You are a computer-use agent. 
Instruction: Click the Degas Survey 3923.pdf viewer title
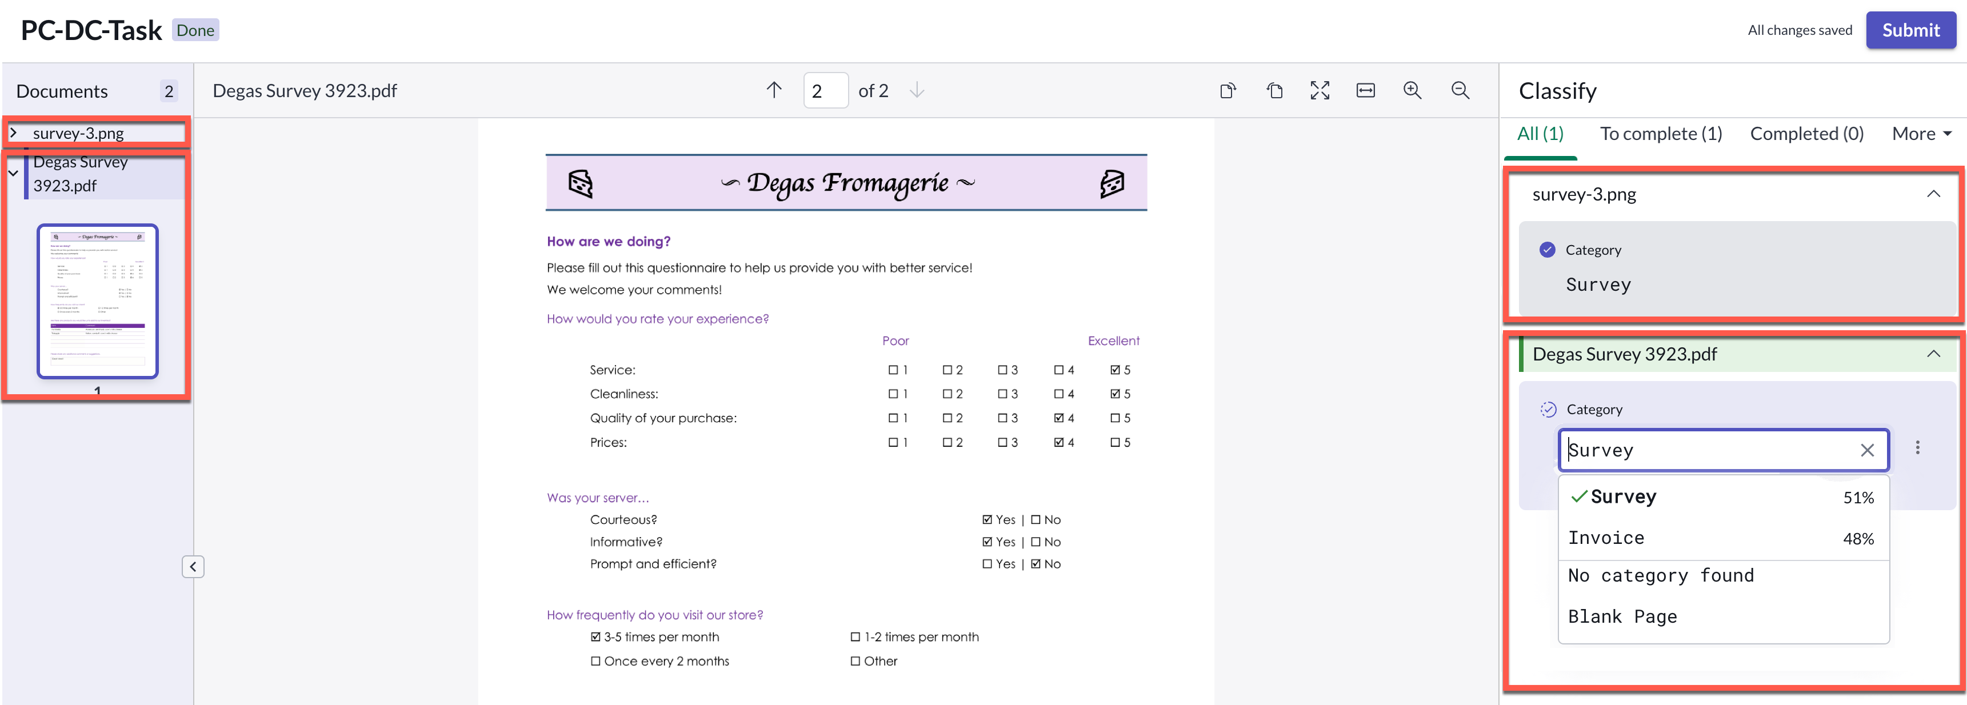click(x=305, y=91)
